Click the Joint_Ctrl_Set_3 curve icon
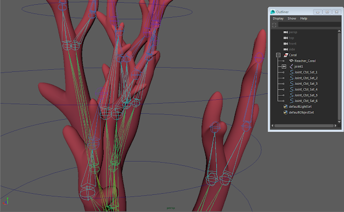Screen dimensions: 344x212 tap(291, 83)
